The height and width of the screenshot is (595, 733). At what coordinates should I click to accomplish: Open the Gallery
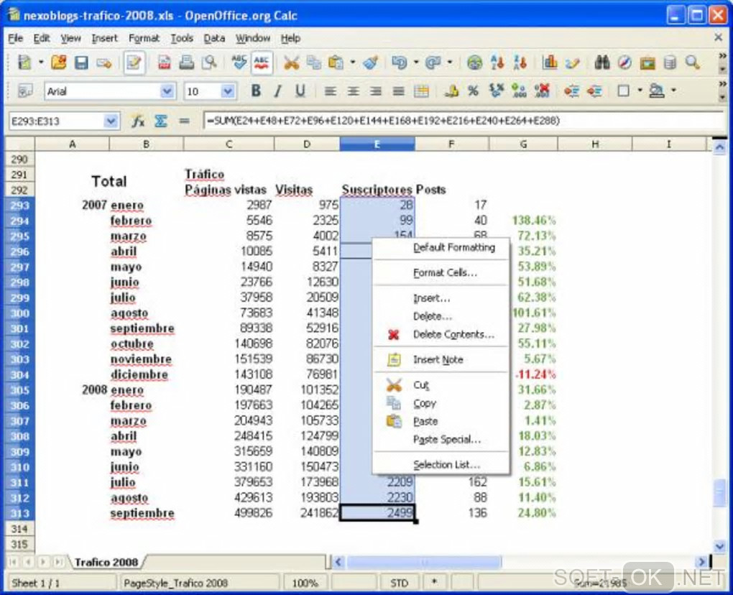coord(647,63)
